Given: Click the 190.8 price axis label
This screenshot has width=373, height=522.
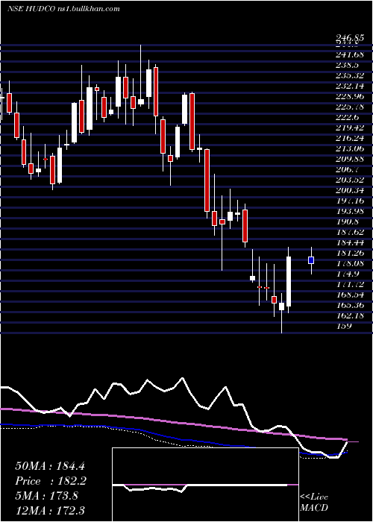Looking at the screenshot, I should point(348,221).
